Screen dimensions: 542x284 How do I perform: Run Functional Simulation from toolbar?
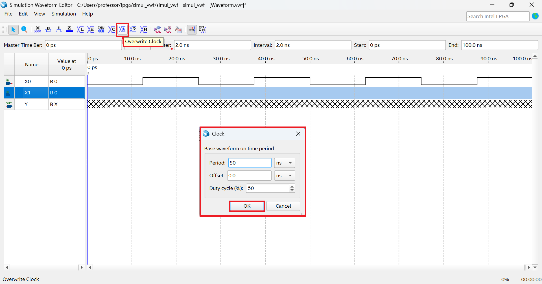(x=157, y=30)
